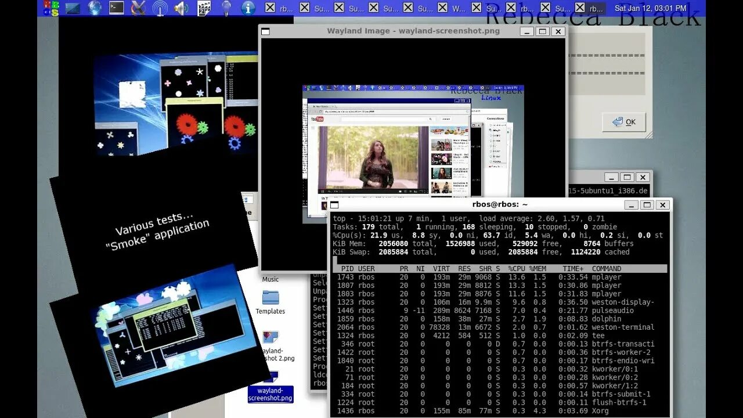The image size is (743, 418).
Task: Select the Xorg process row
Action: [x=500, y=411]
